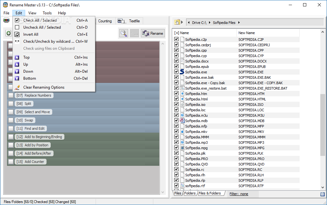327x205 pixels.
Task: Click the Rename button
Action: [153, 33]
